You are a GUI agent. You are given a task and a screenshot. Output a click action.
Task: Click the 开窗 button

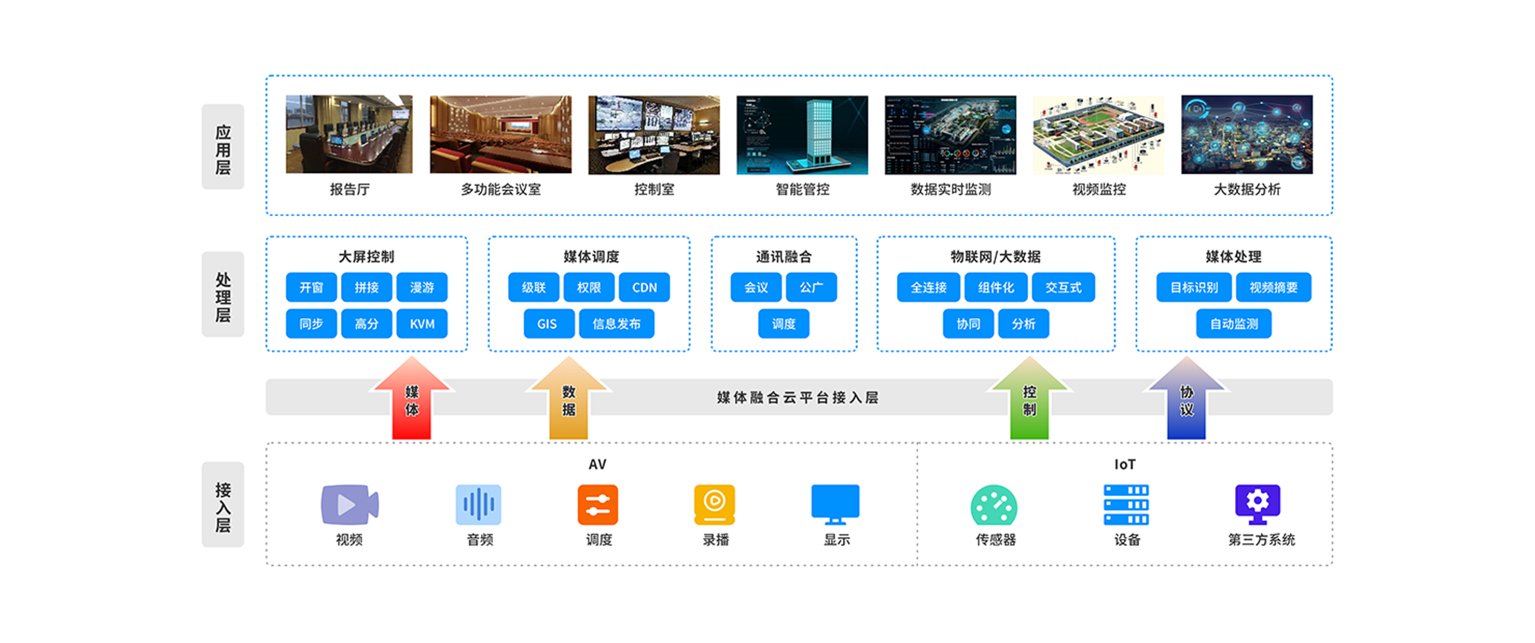[x=311, y=287]
